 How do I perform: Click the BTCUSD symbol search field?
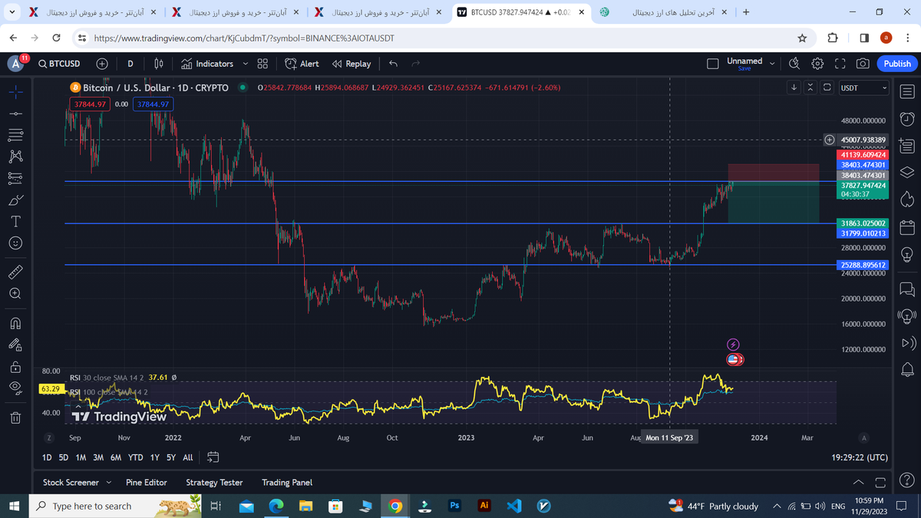tap(60, 64)
